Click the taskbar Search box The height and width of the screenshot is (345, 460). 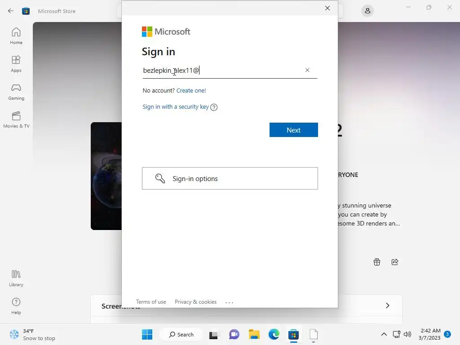(181, 334)
